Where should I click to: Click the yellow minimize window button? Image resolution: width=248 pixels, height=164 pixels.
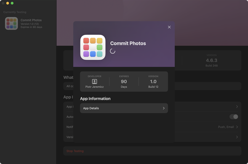[8, 3]
